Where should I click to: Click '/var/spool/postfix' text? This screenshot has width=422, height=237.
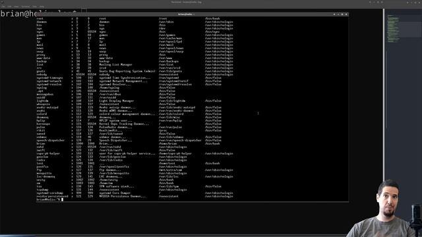click(x=114, y=167)
